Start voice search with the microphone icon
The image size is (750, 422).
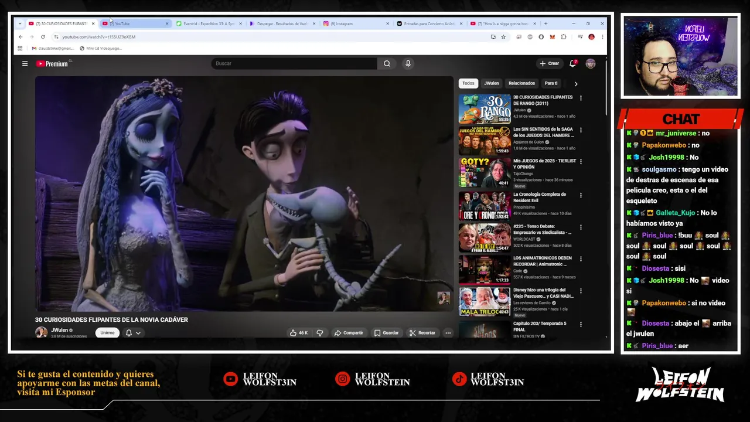coord(408,63)
